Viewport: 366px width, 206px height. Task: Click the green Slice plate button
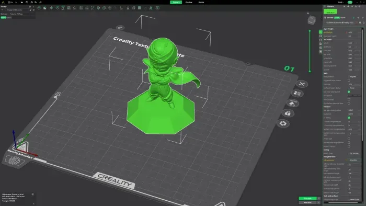[x=308, y=199]
